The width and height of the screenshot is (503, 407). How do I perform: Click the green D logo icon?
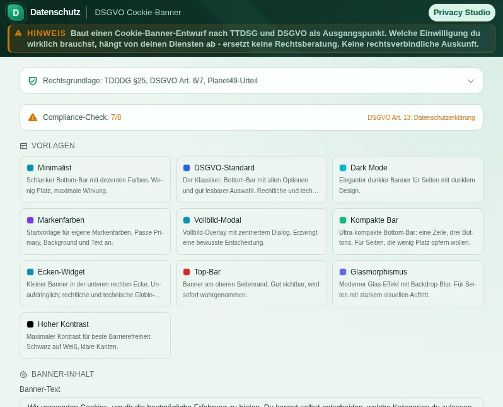(x=16, y=13)
